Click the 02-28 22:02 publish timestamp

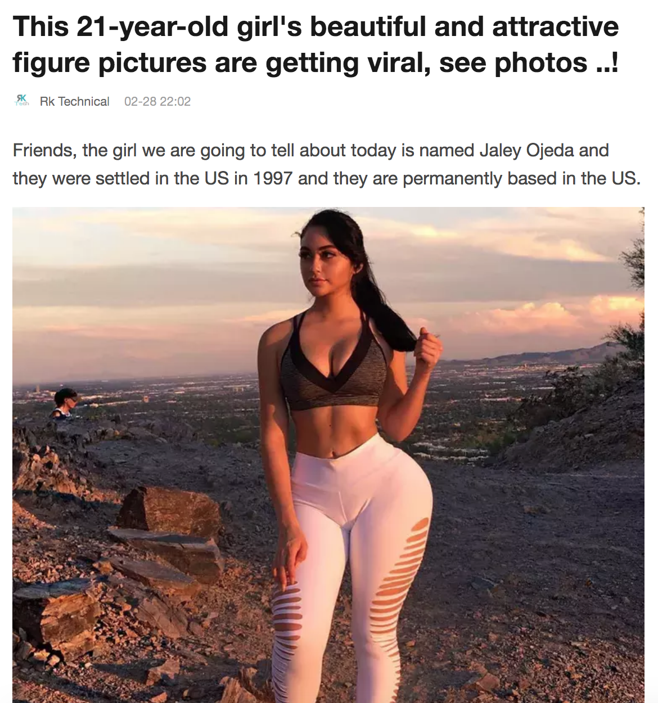(157, 101)
